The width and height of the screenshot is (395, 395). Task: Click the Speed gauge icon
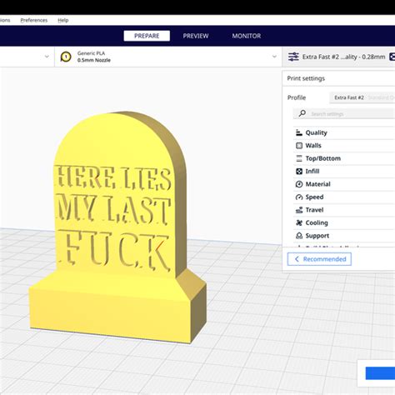299,197
